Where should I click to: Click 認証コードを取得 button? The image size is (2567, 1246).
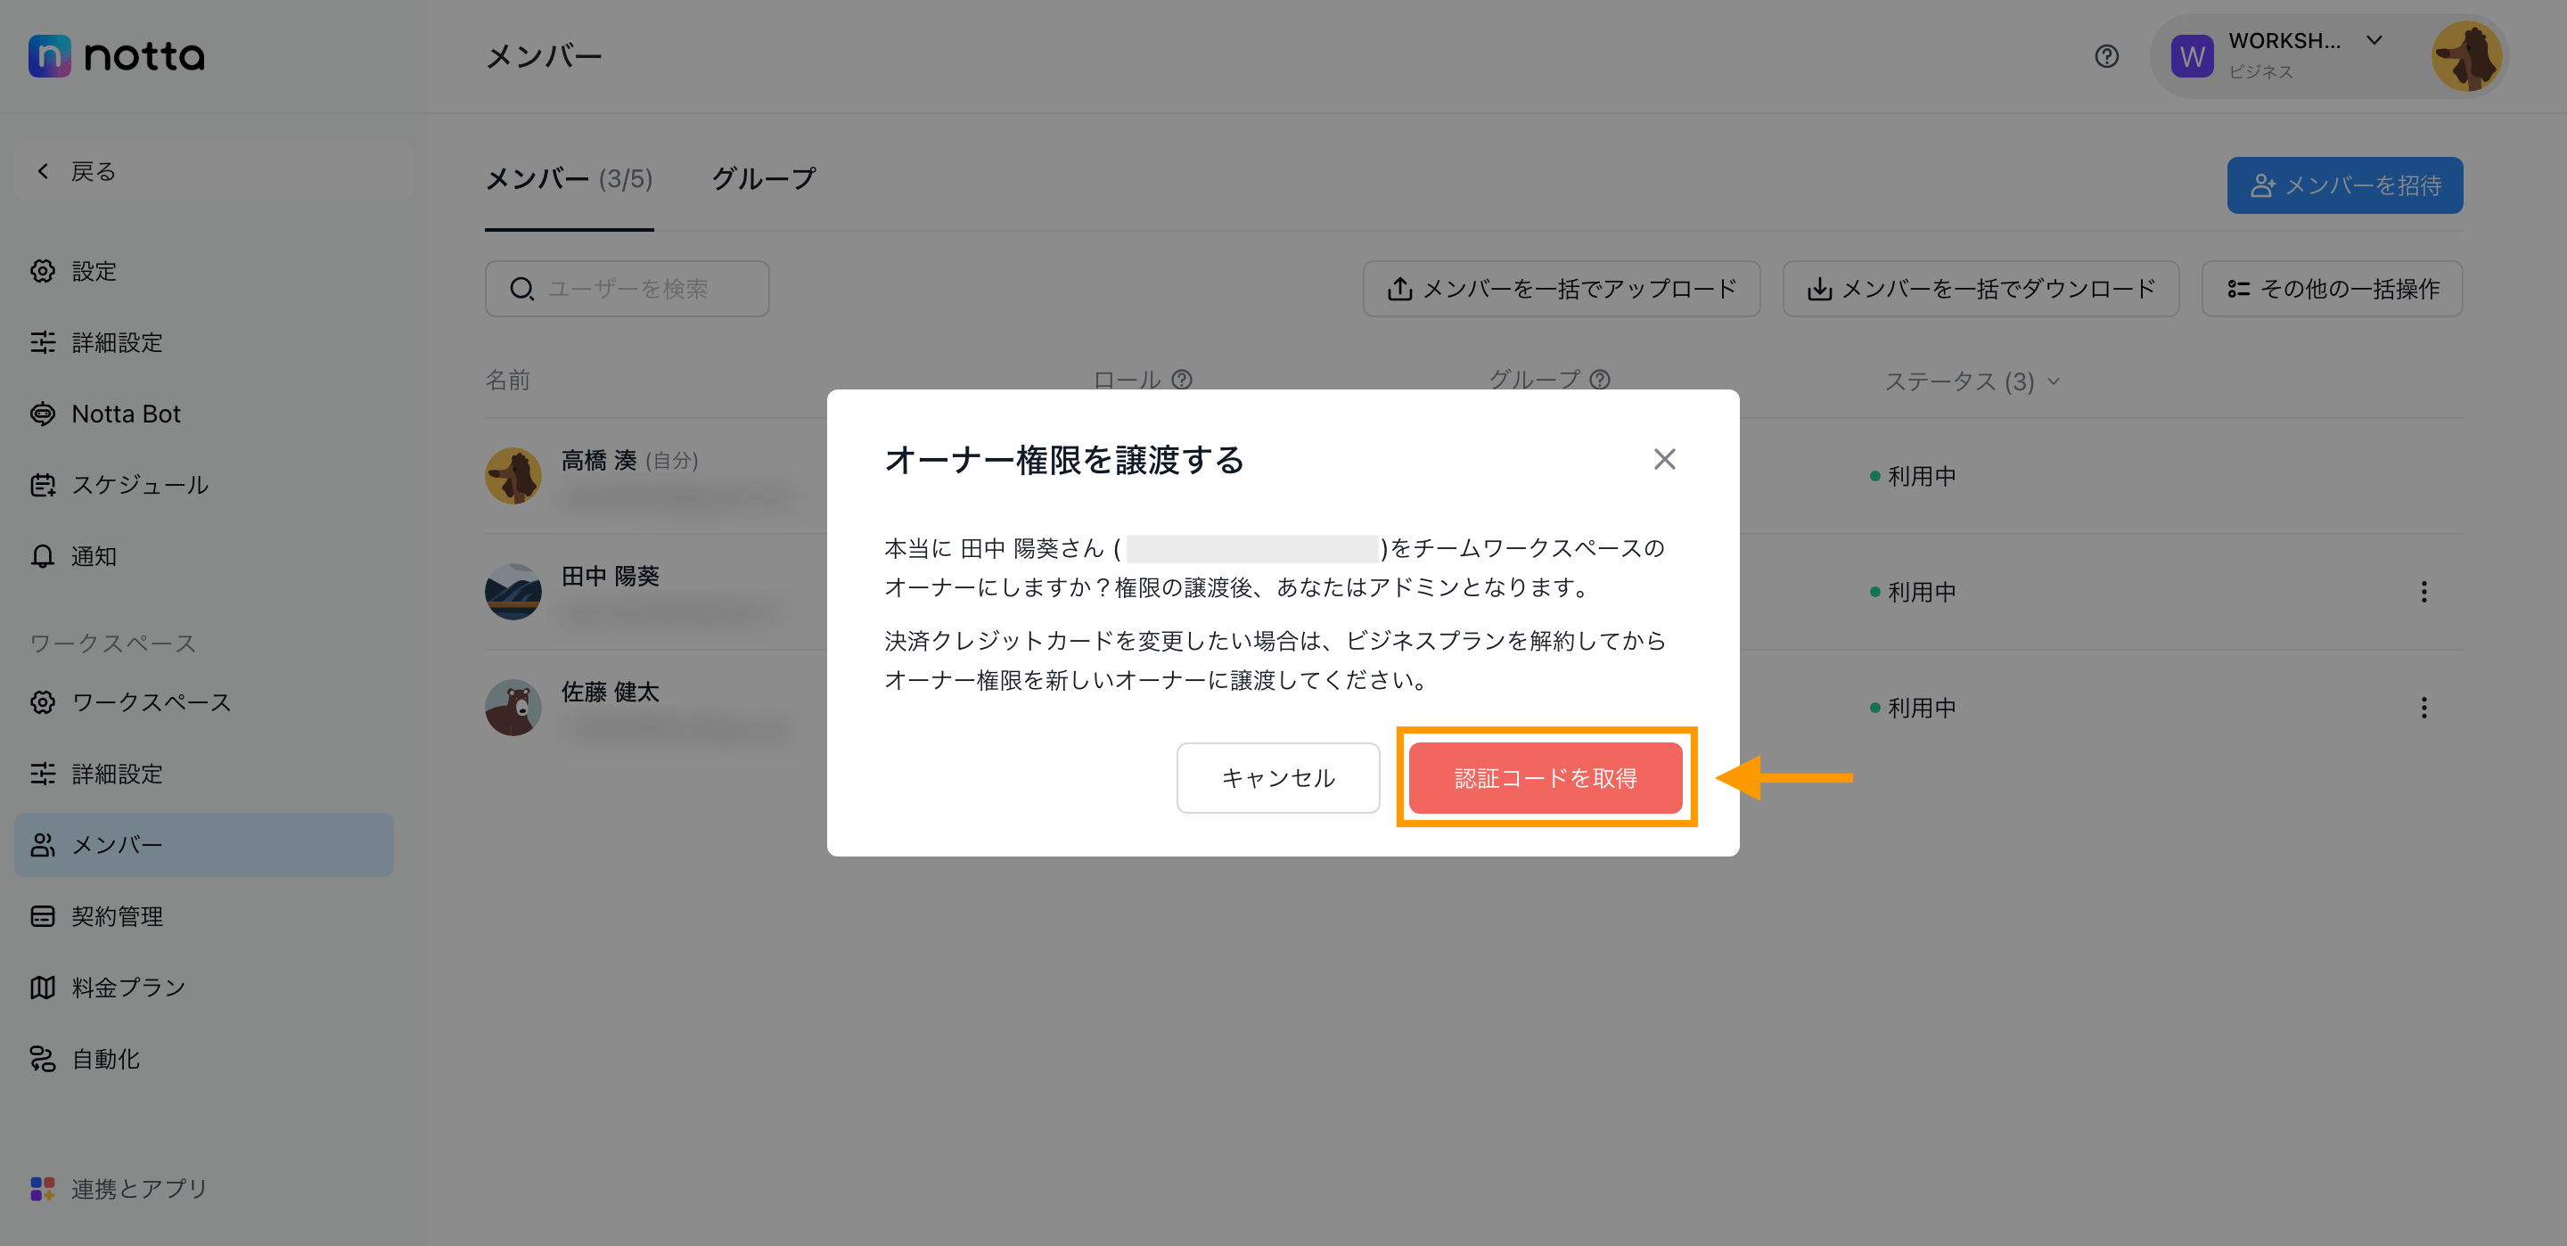coord(1546,777)
